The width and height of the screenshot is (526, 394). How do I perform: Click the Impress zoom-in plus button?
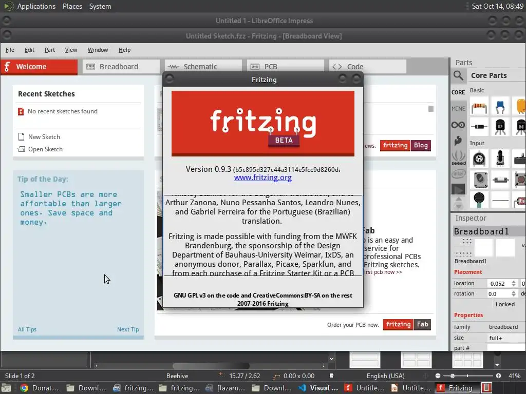coord(498,376)
